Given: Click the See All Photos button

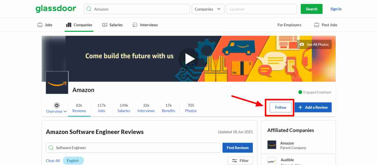Looking at the screenshot, I should 314,44.
